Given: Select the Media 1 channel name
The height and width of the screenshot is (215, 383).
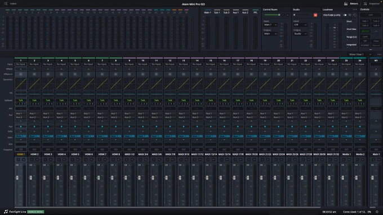Looking at the screenshot, I should (346, 154).
